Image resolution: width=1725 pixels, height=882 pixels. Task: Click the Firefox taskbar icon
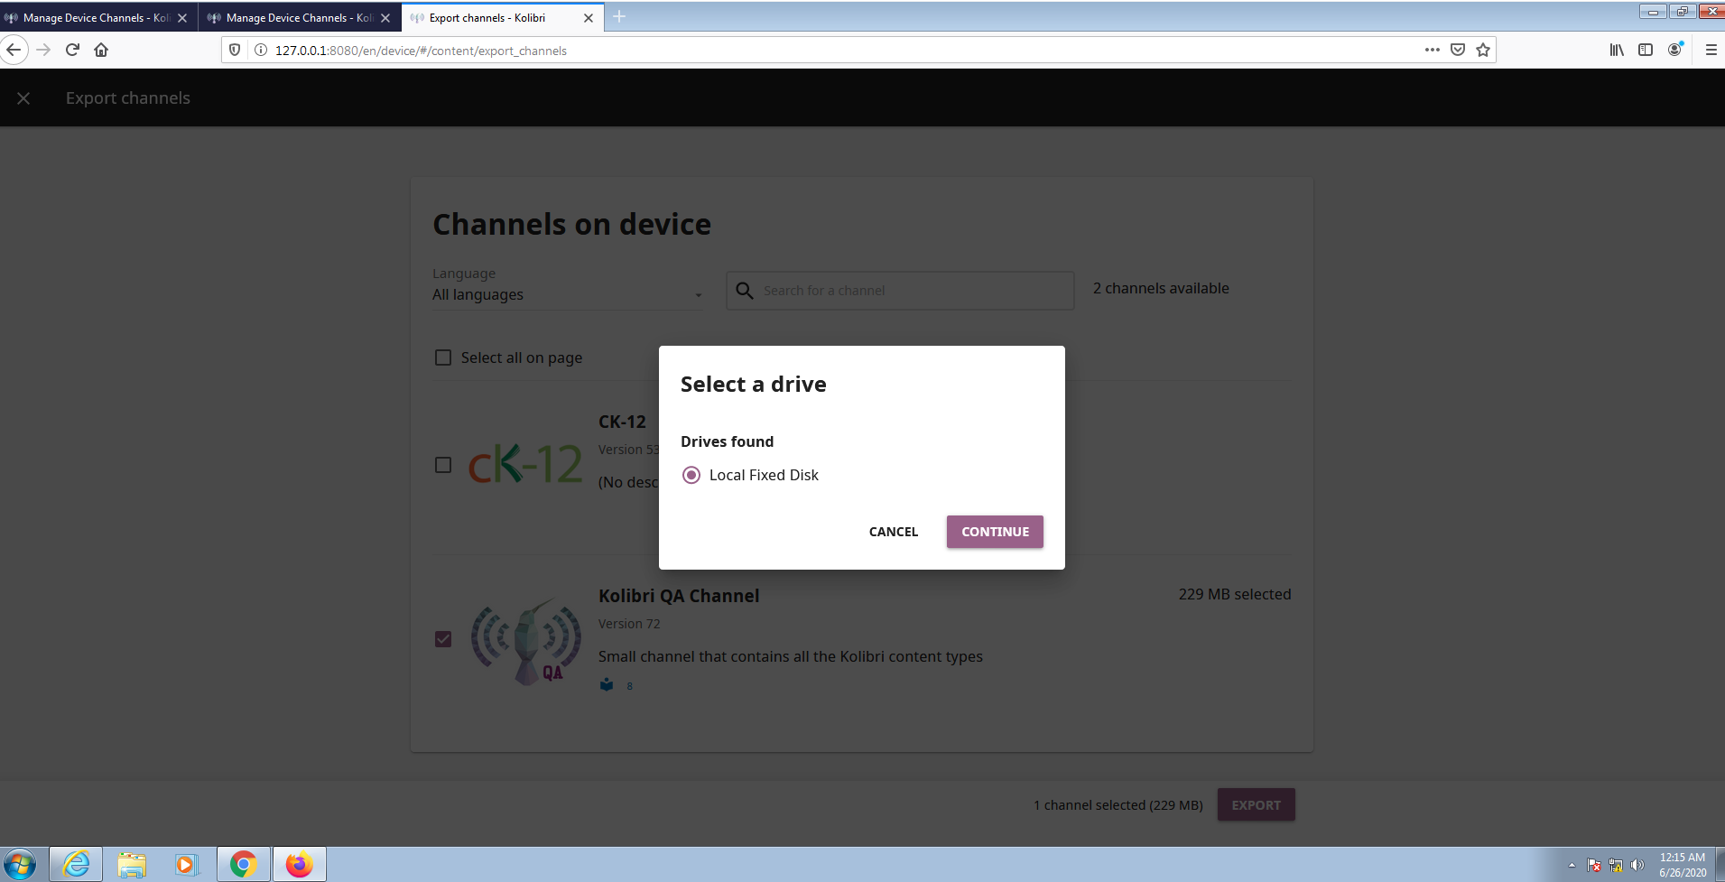click(299, 865)
